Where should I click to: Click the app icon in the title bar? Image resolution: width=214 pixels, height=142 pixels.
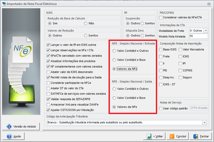[4, 4]
